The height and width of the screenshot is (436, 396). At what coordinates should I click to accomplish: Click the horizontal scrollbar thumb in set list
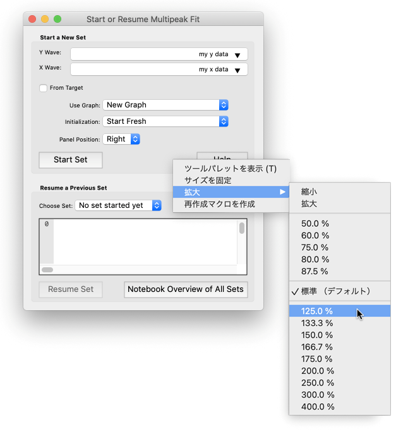(x=47, y=270)
